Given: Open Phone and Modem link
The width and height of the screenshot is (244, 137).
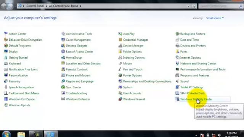Looking at the screenshot, I should [78, 75].
